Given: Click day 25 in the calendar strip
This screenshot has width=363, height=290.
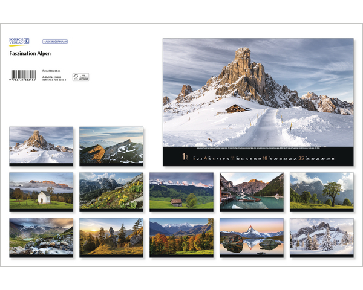Looking at the screenshot, I should click(x=301, y=158).
